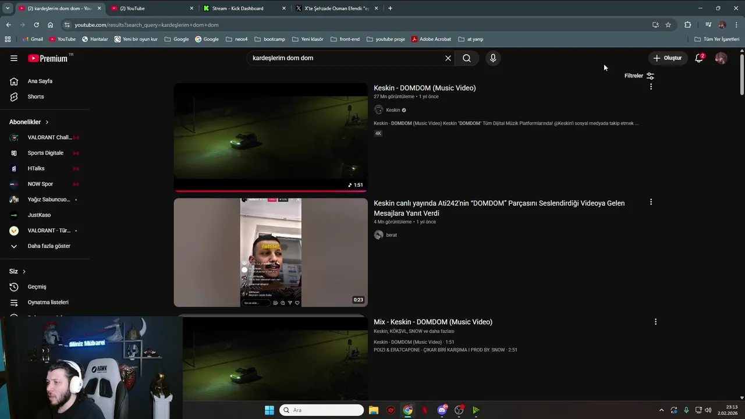745x419 pixels.
Task: Bookmark this page with star icon
Action: pyautogui.click(x=668, y=25)
